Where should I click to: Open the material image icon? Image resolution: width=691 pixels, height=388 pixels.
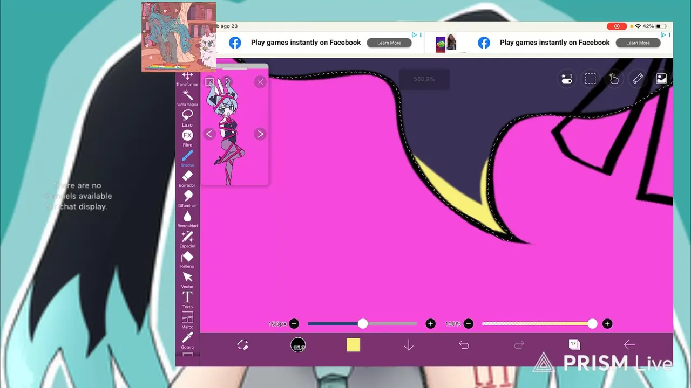[661, 79]
